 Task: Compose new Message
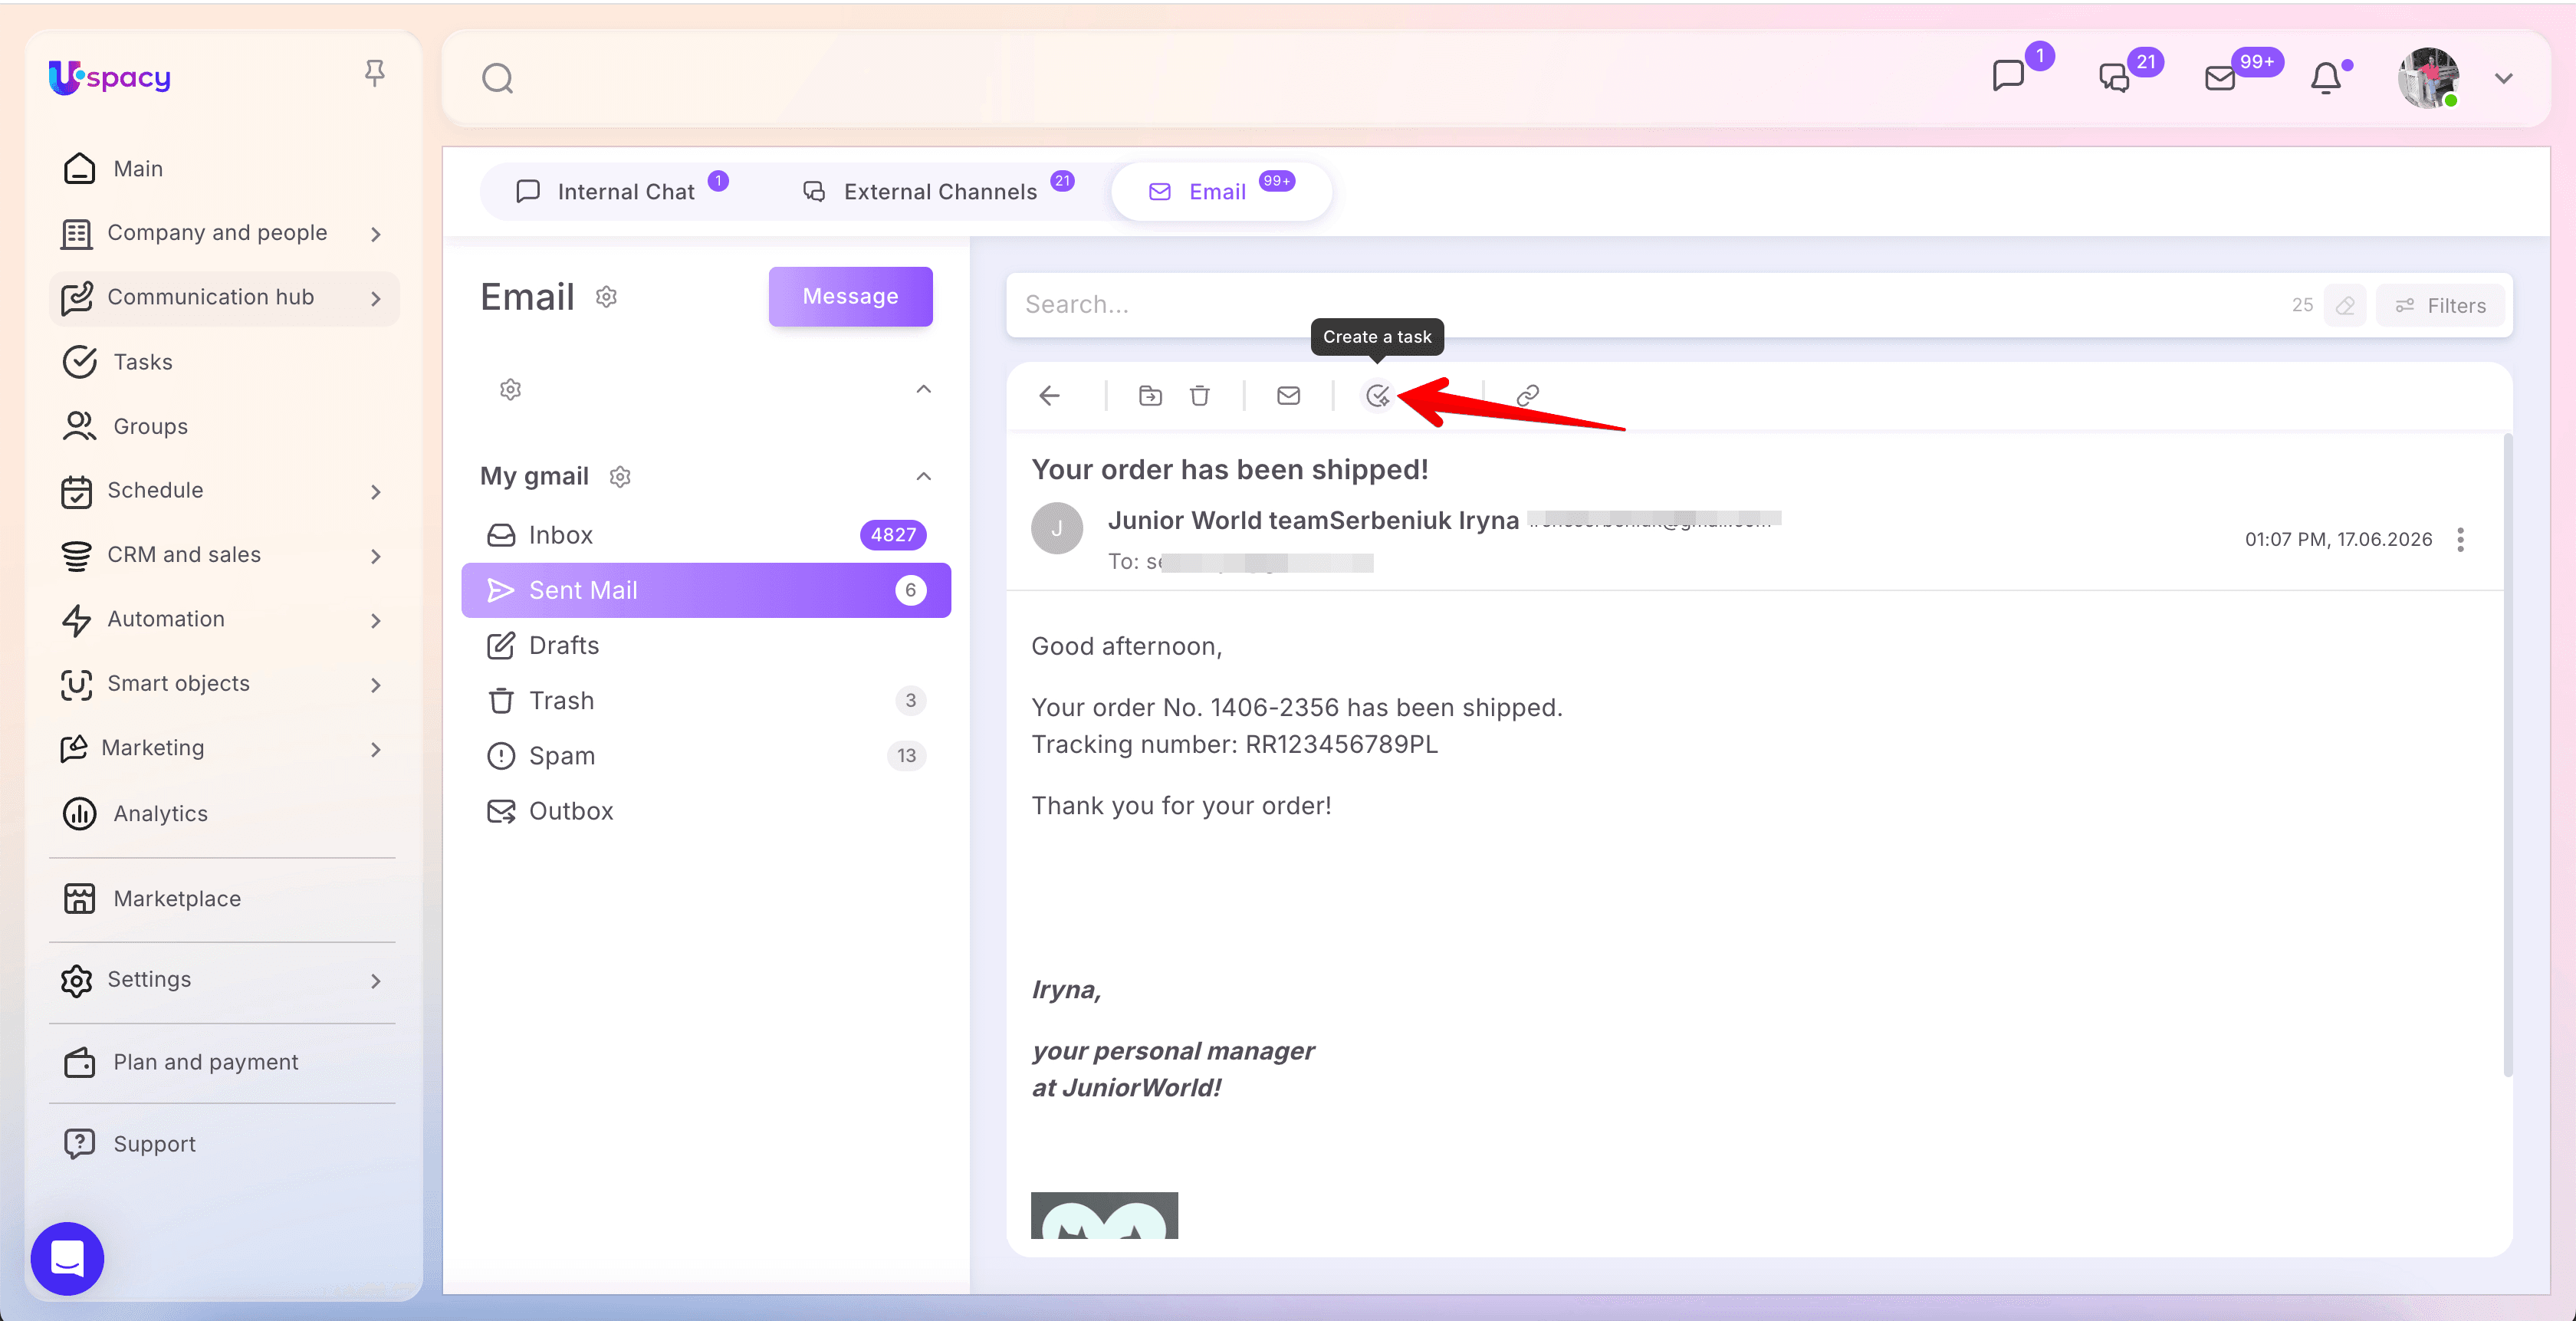[x=850, y=296]
